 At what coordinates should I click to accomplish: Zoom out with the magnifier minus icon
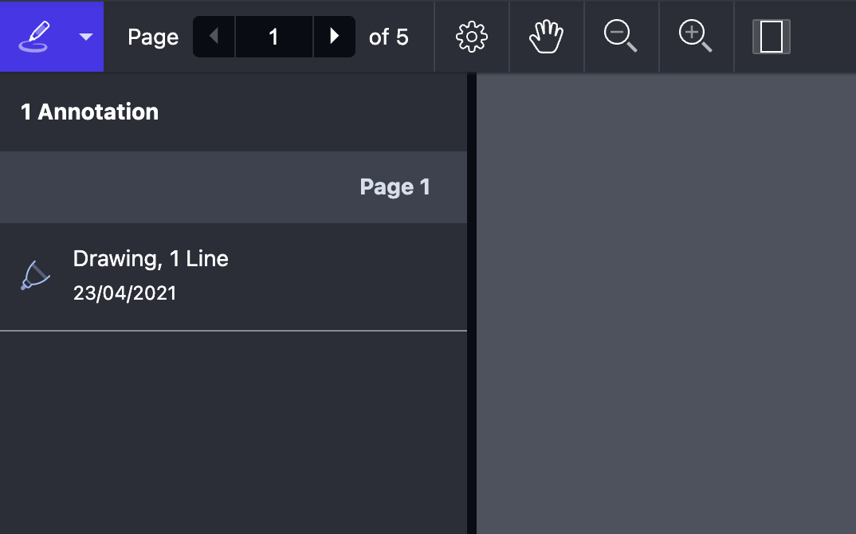pyautogui.click(x=621, y=37)
